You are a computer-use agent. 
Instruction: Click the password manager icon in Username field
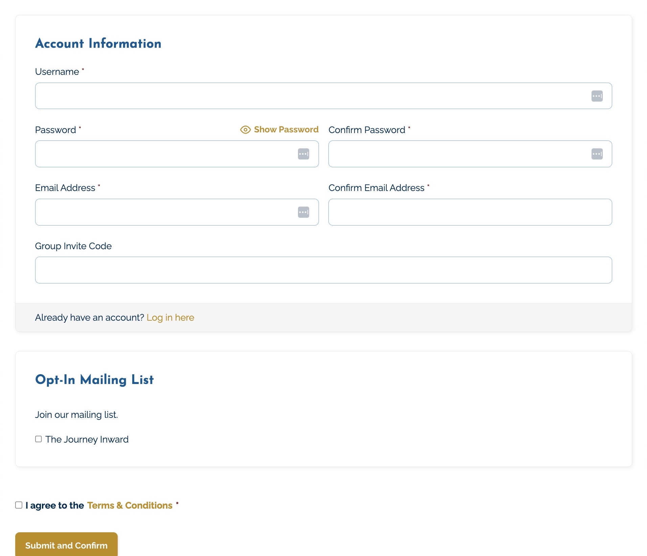pyautogui.click(x=597, y=96)
